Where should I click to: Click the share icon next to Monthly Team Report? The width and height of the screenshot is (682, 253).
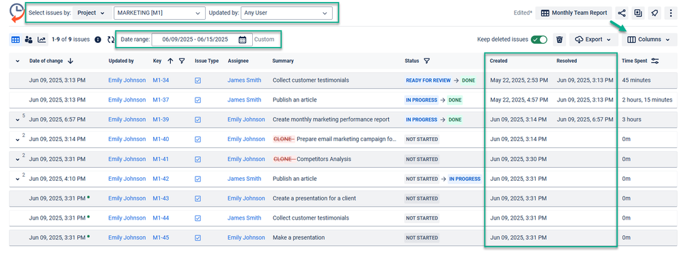622,13
